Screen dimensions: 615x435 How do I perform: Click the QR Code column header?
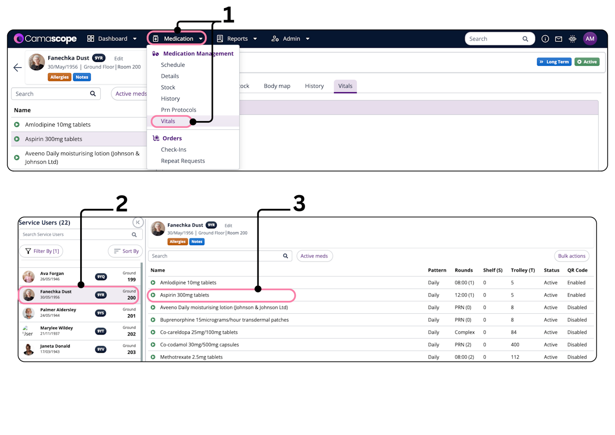click(x=578, y=270)
